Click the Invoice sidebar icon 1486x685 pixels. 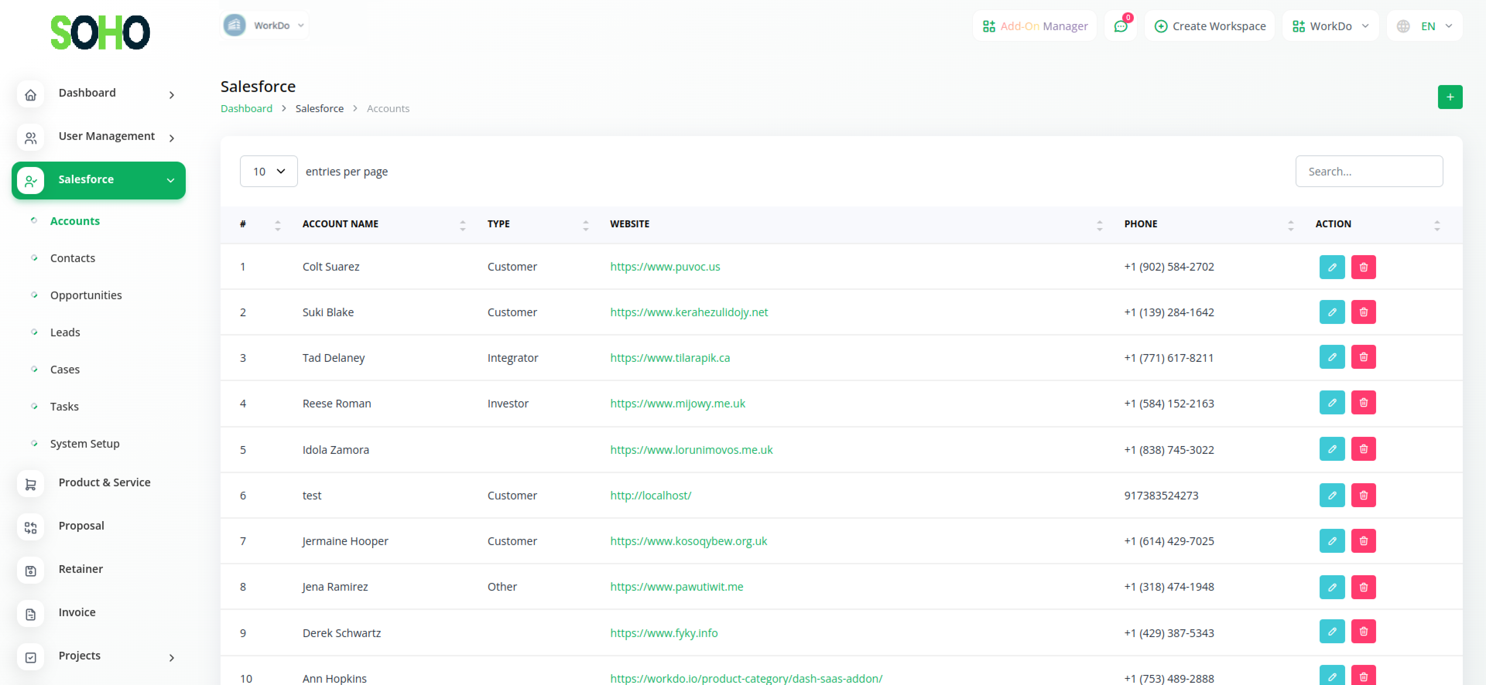(31, 613)
